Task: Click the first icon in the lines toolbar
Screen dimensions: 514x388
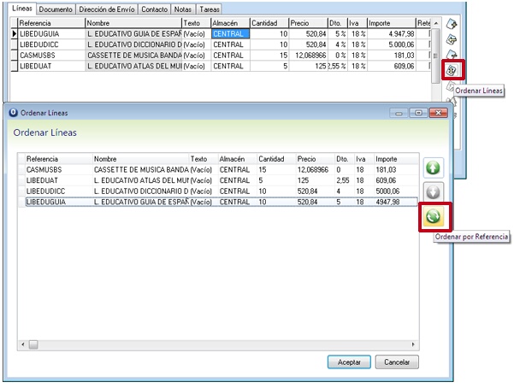Action: [x=453, y=23]
